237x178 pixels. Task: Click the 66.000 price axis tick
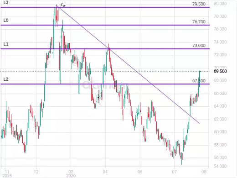[x=220, y=93]
